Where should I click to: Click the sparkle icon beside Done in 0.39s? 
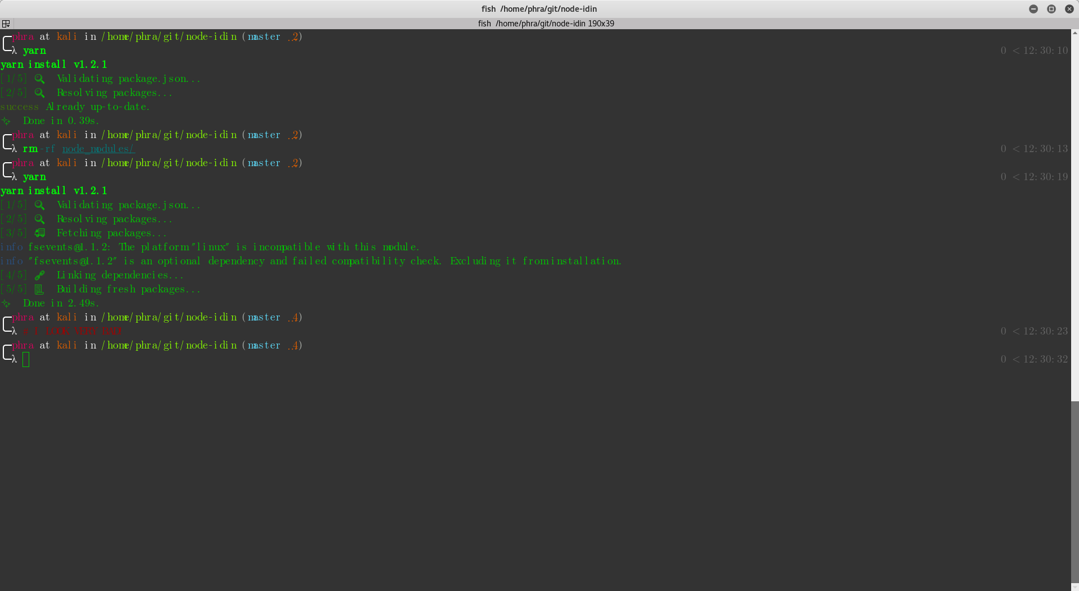[x=6, y=121]
